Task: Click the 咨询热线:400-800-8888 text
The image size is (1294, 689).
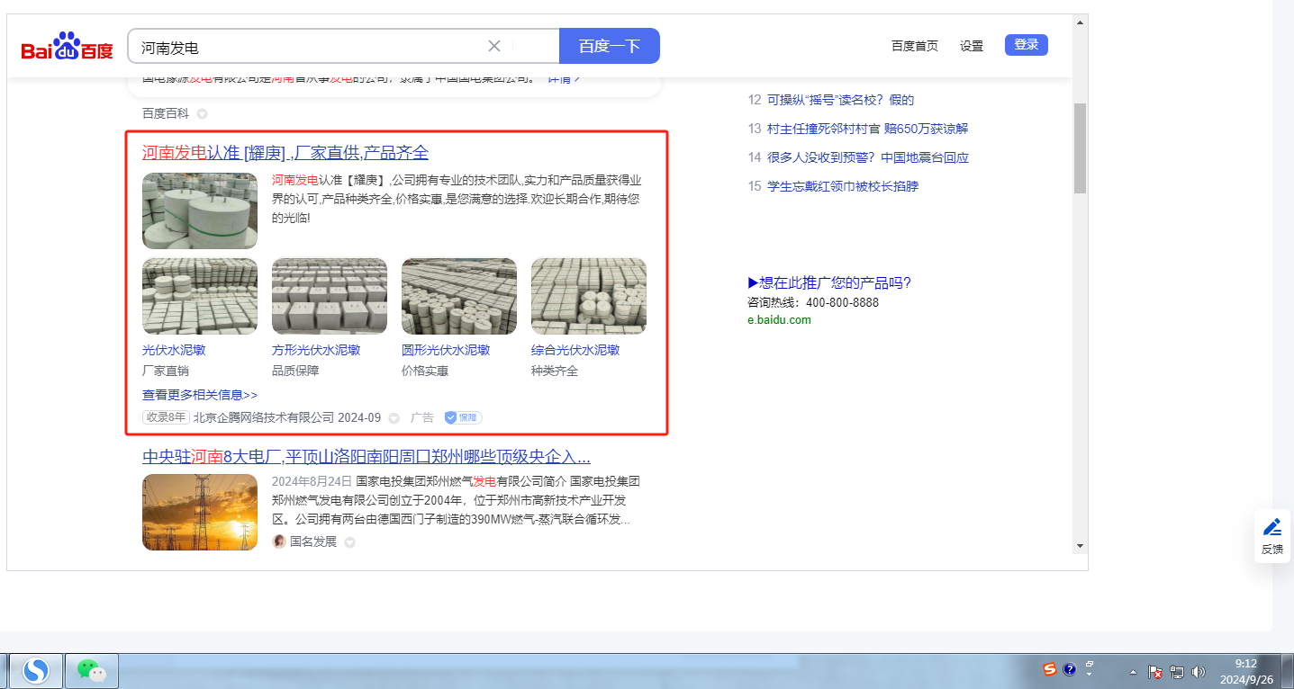Action: (x=813, y=302)
